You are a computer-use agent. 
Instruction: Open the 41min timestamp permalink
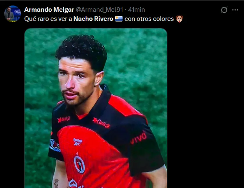[137, 10]
